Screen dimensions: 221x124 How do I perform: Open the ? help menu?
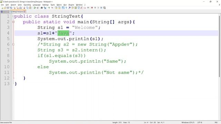coord(85,5)
